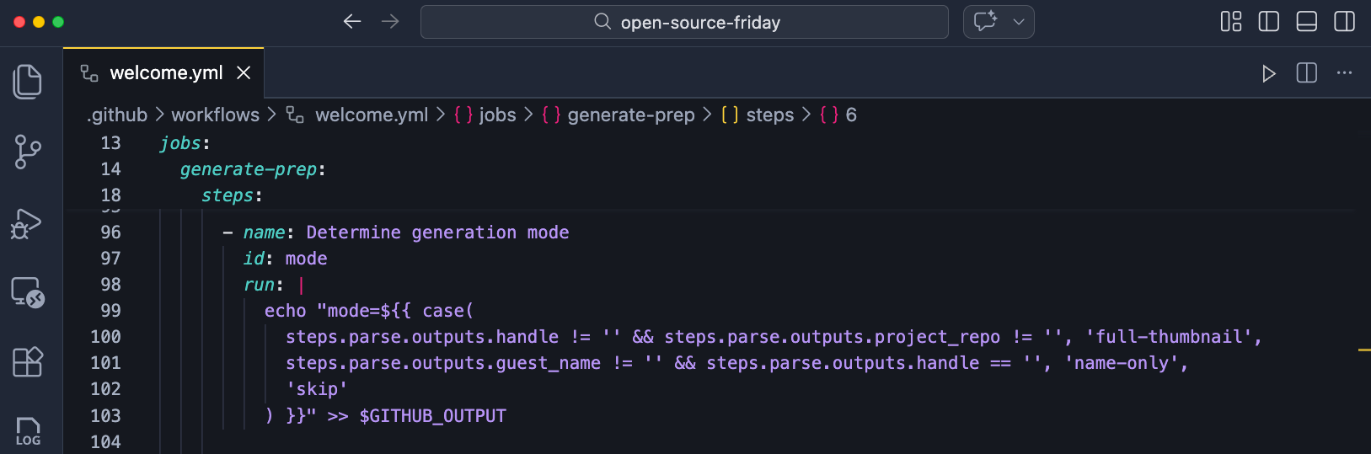Toggle the primary side bar visibility
Viewport: 1371px width, 454px height.
(x=1268, y=22)
